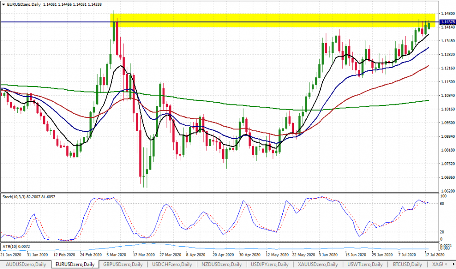Click the 1.10160 level on price scale
456x269 pixels.
click(x=446, y=109)
